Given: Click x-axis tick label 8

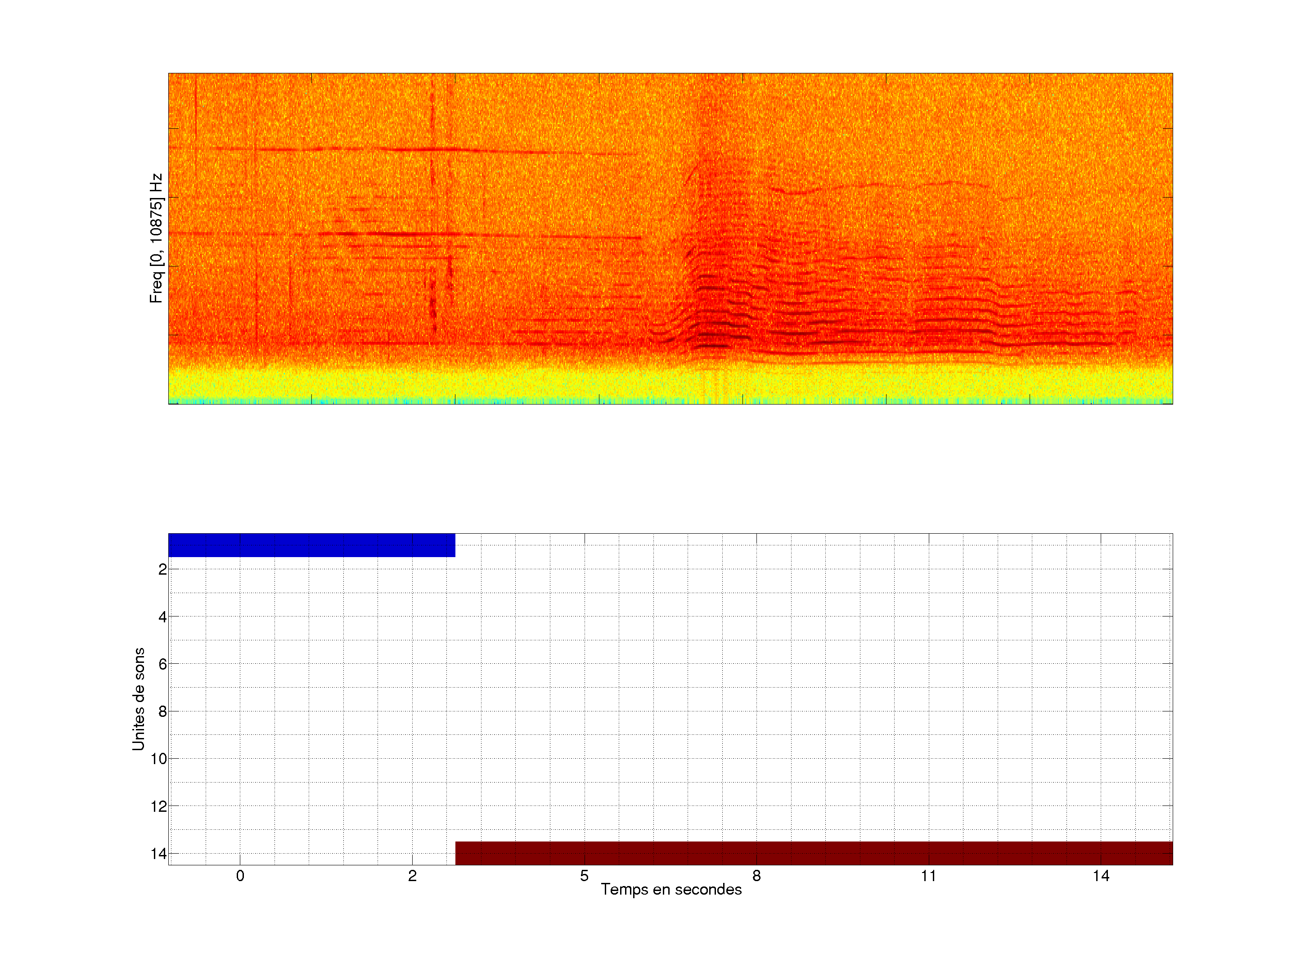Looking at the screenshot, I should [x=756, y=876].
